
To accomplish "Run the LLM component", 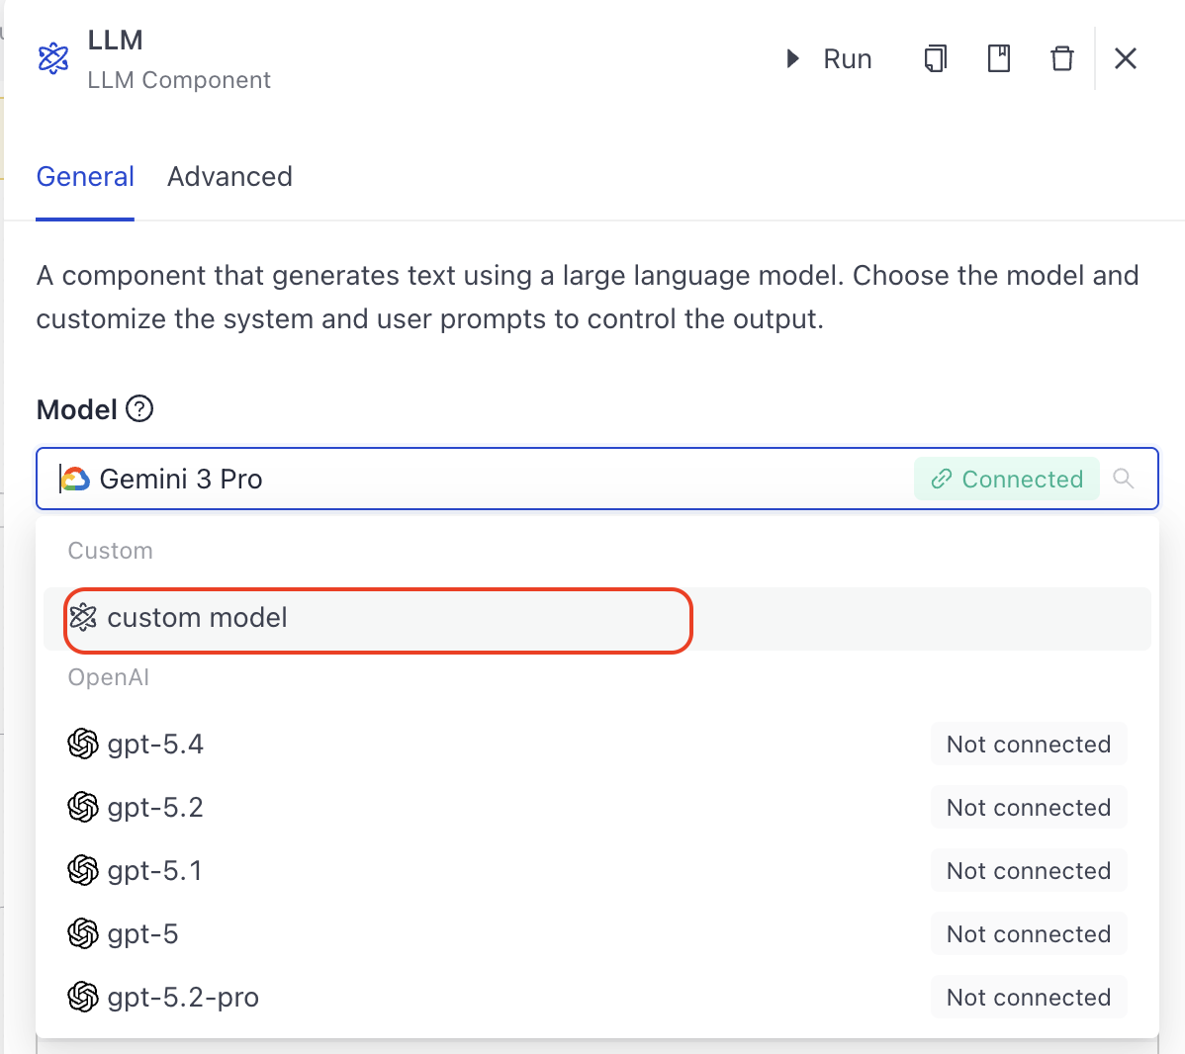I will coord(829,59).
